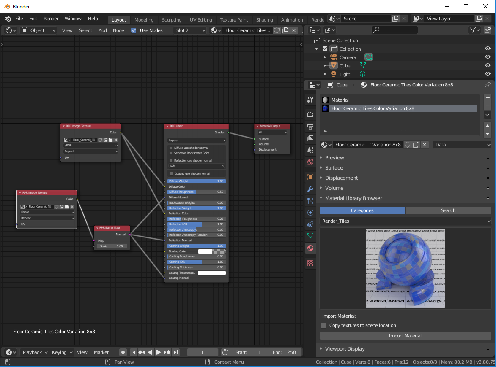This screenshot has width=496, height=367.
Task: Open the Scene properties tab
Action: coord(310,150)
